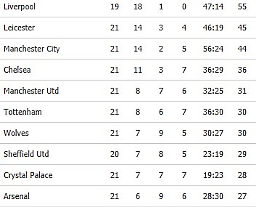Select Sheffield Utd's 20 matches played cell

pyautogui.click(x=114, y=154)
